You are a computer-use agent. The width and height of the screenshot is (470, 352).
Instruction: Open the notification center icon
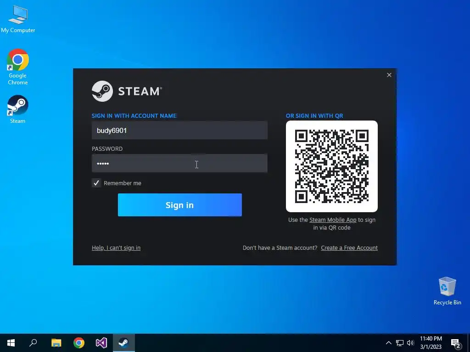click(456, 343)
